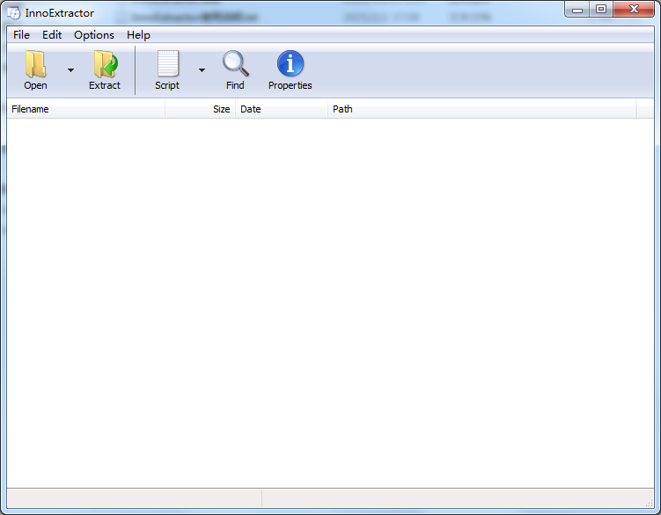Open the Options menu
The width and height of the screenshot is (661, 515).
(x=93, y=35)
